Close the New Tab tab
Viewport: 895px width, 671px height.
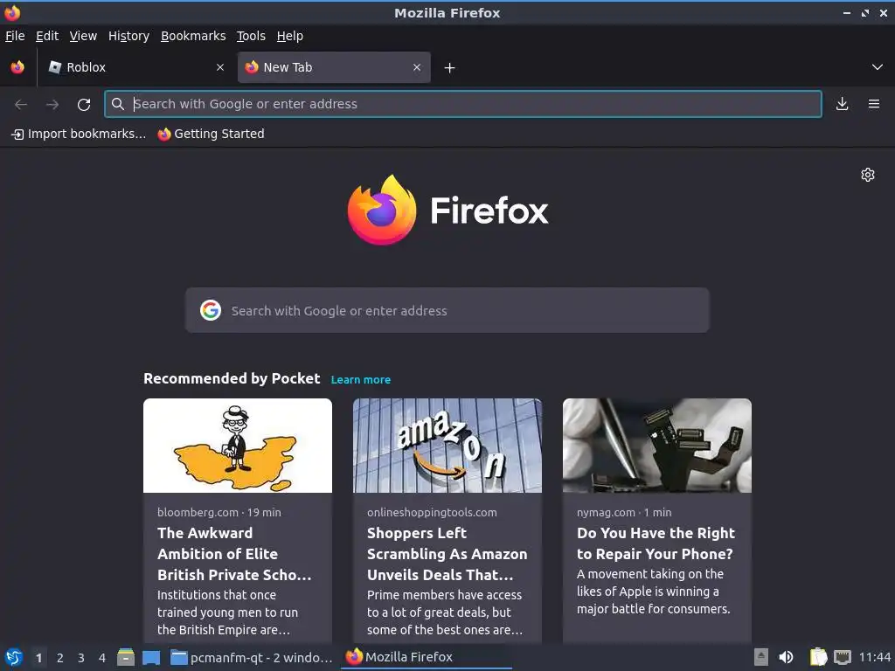click(x=417, y=67)
